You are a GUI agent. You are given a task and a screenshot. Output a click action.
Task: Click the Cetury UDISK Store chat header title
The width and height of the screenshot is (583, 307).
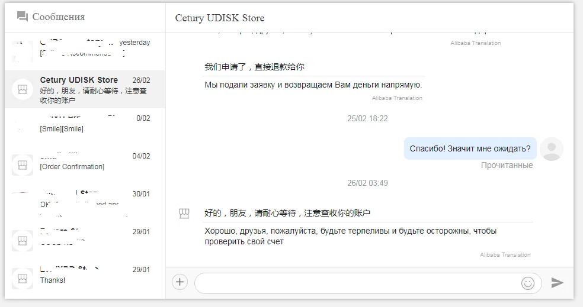click(x=220, y=18)
